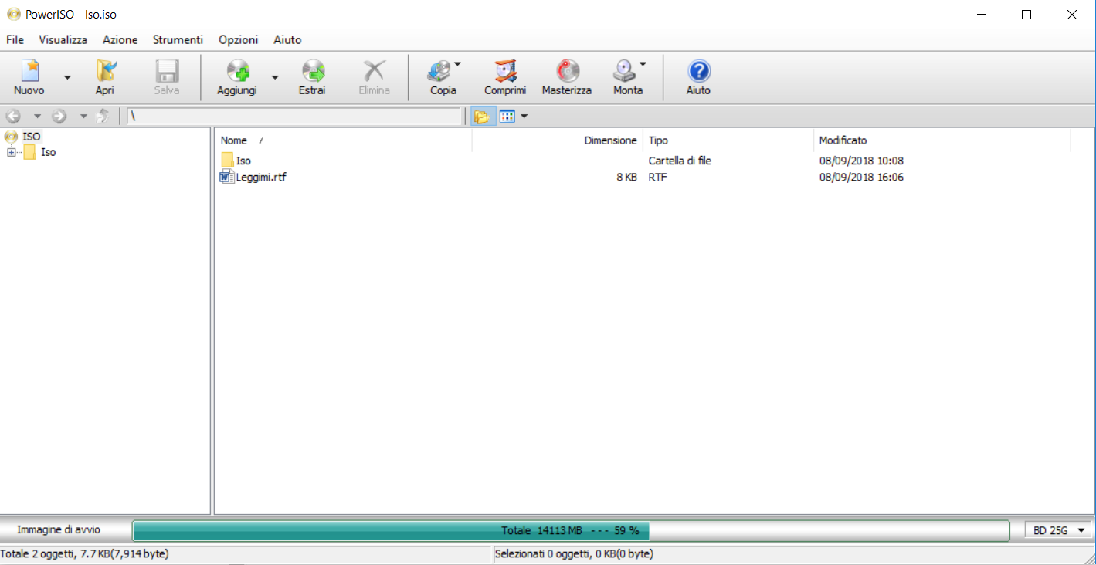This screenshot has width=1096, height=565.
Task: Open the view mode dropdown arrow
Action: (x=524, y=117)
